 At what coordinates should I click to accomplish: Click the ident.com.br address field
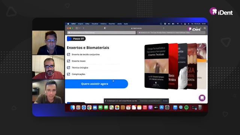tap(136, 28)
